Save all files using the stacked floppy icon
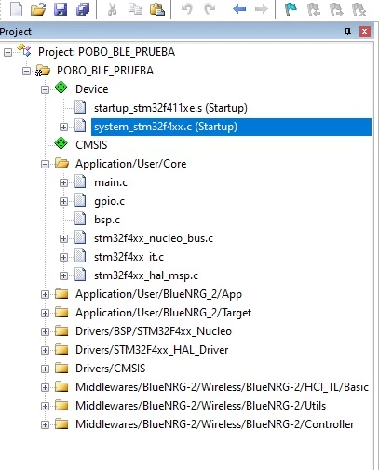379x470 pixels. click(83, 9)
